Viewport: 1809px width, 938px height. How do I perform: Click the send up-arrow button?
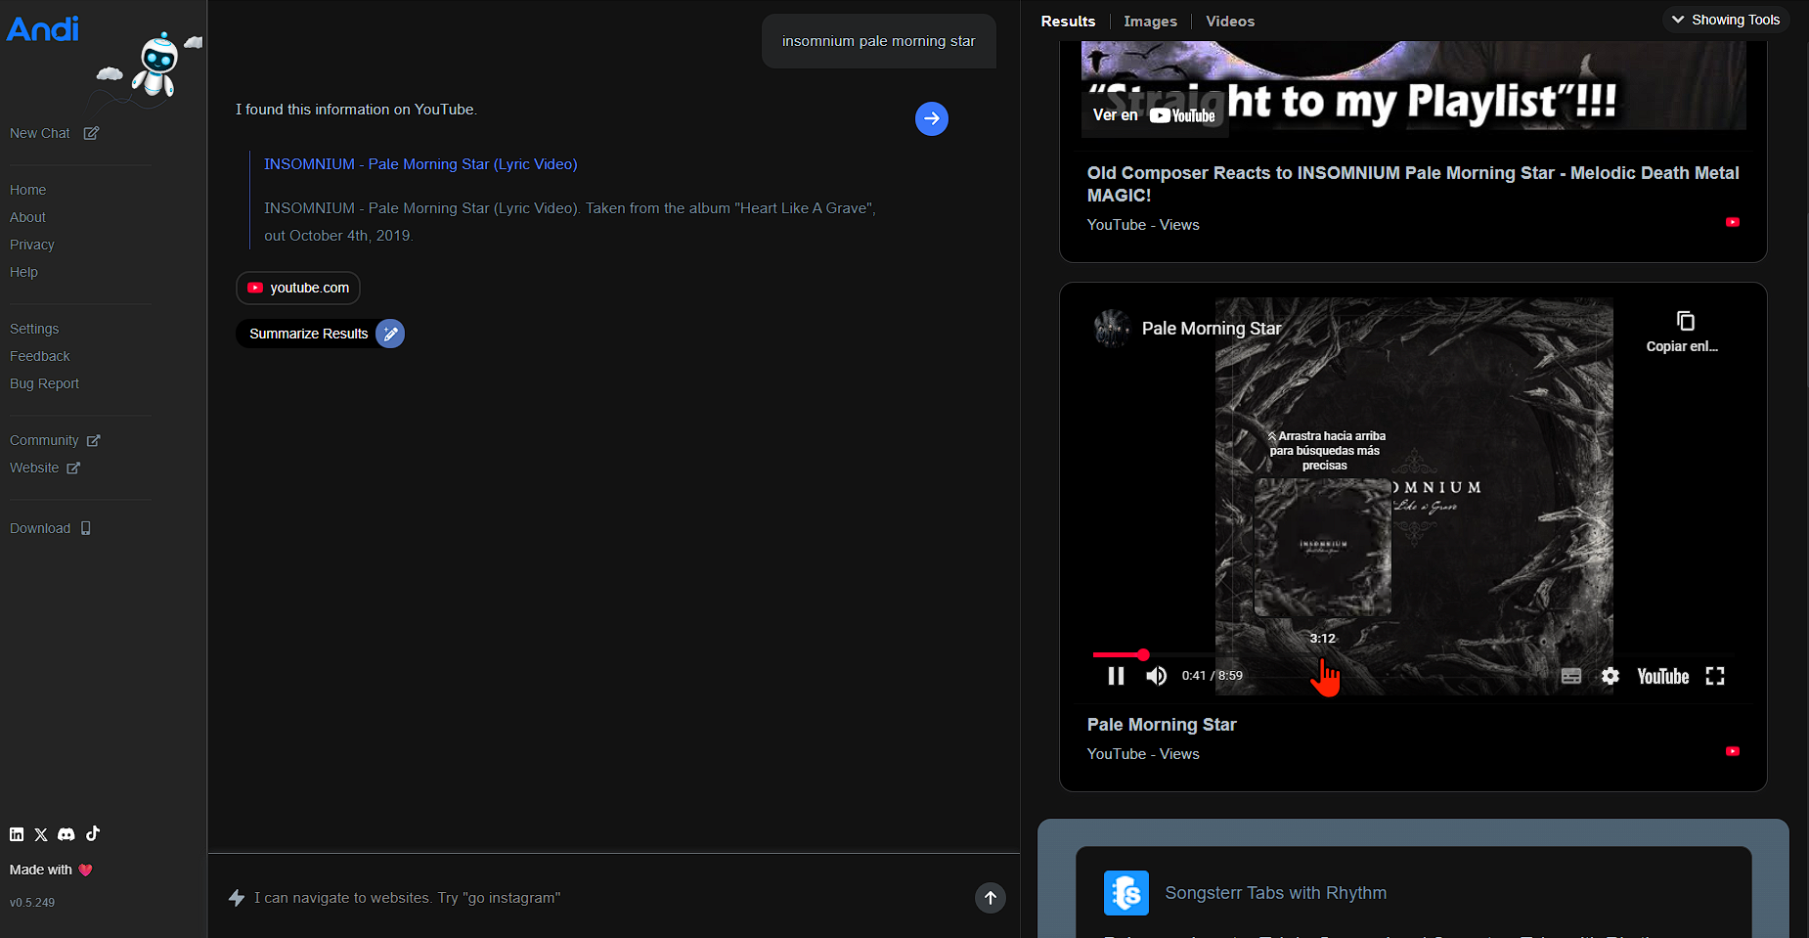pyautogui.click(x=991, y=898)
